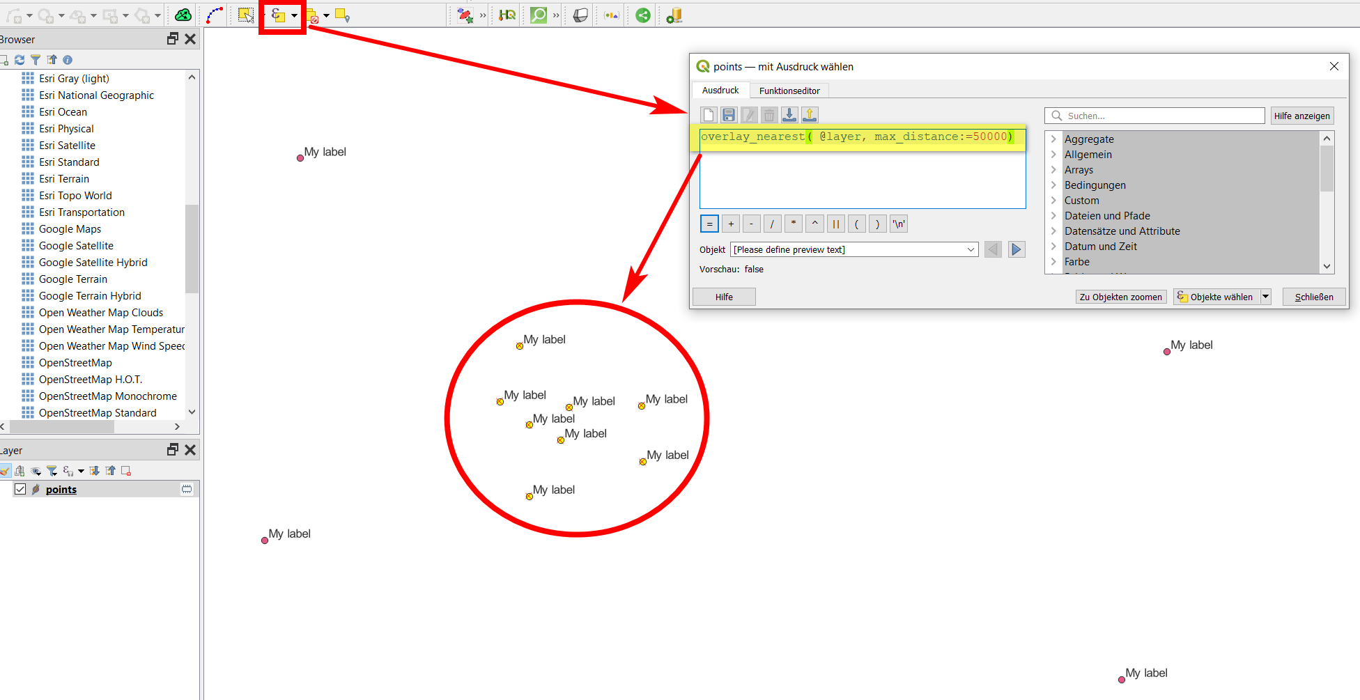Expand the Custom function category
Image resolution: width=1360 pixels, height=700 pixels.
click(x=1053, y=200)
